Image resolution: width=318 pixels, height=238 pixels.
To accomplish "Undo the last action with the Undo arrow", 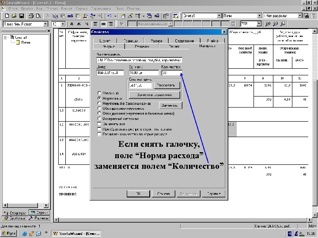I will [110, 16].
